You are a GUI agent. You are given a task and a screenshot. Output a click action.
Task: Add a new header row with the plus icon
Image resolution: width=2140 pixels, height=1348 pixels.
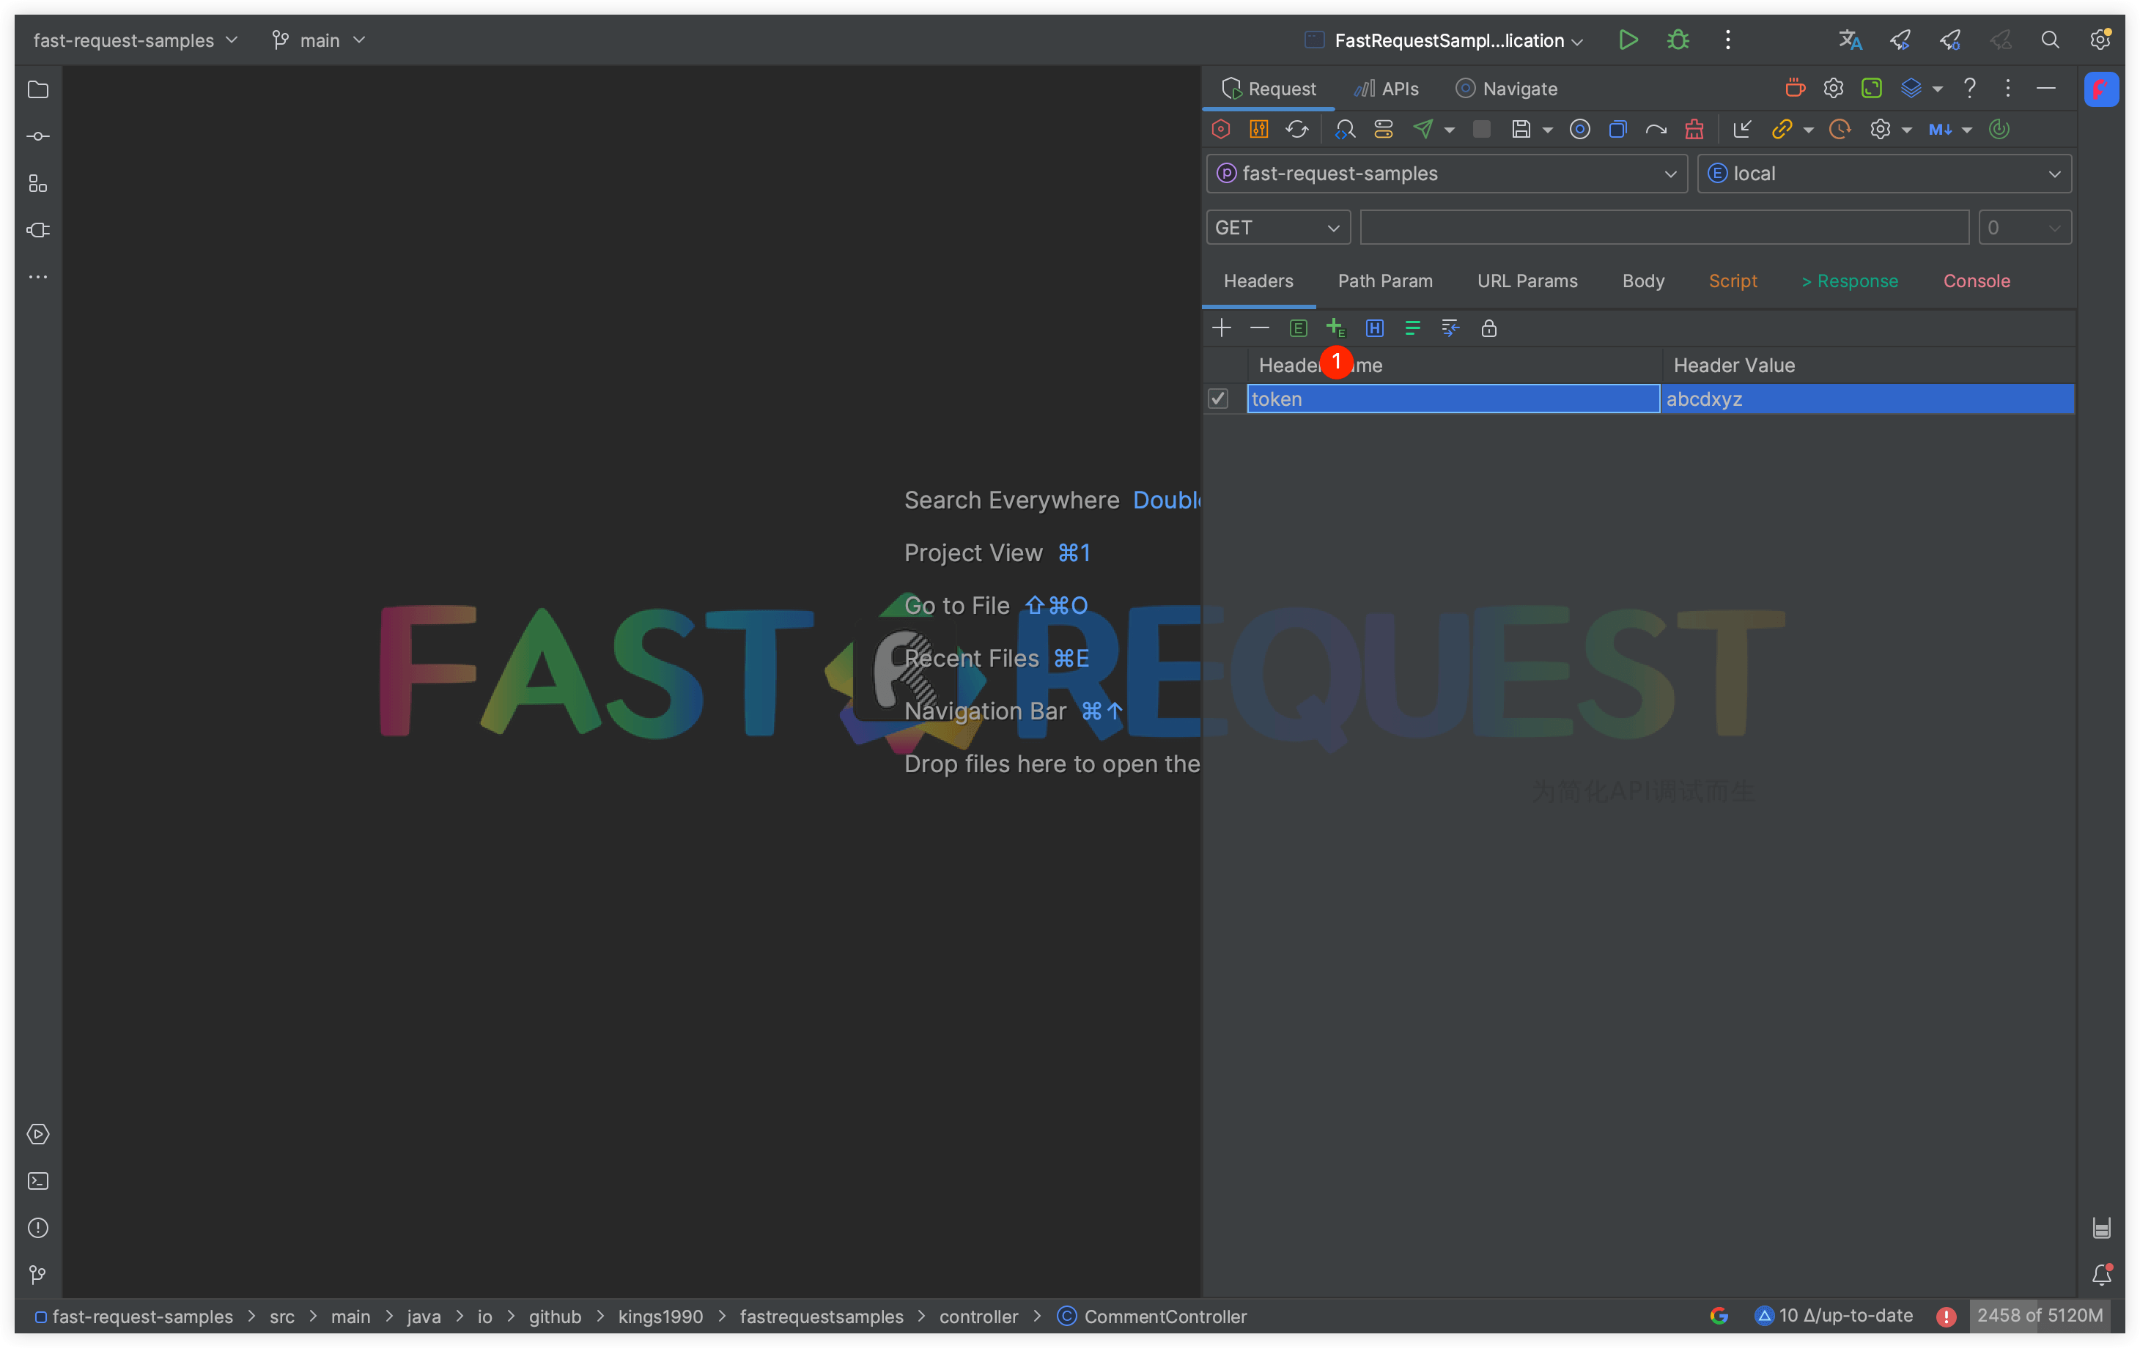coord(1221,328)
